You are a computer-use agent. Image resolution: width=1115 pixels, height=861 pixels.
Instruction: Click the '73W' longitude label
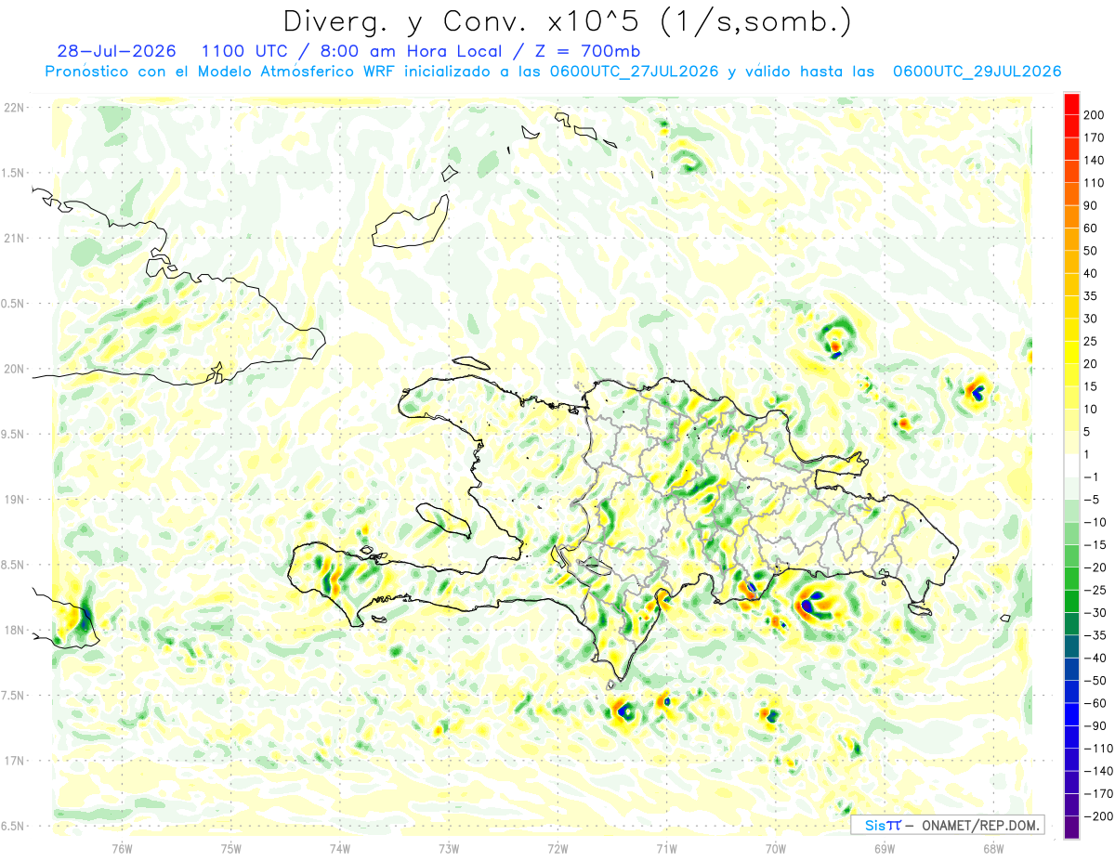(449, 848)
